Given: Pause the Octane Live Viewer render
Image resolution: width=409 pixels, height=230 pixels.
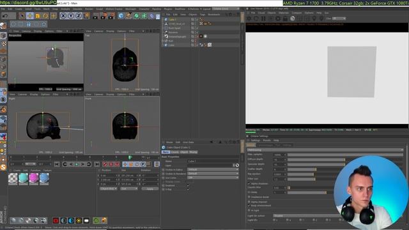Looking at the screenshot, I should click(263, 19).
